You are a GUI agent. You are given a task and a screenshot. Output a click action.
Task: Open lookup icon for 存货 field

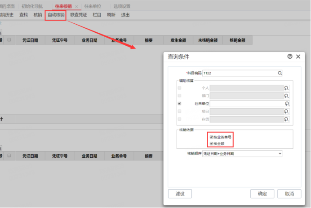286,119
